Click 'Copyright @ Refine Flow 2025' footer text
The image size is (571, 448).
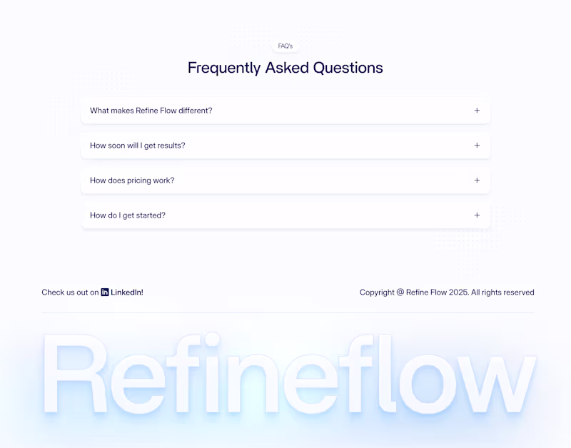tap(413, 292)
